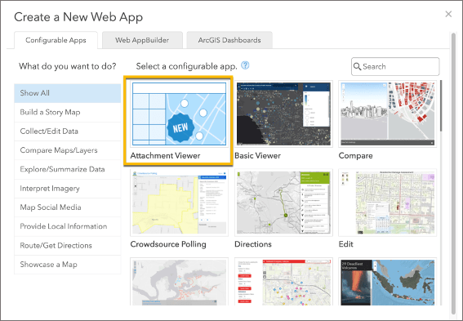Click the Basic Viewer label

click(x=257, y=156)
